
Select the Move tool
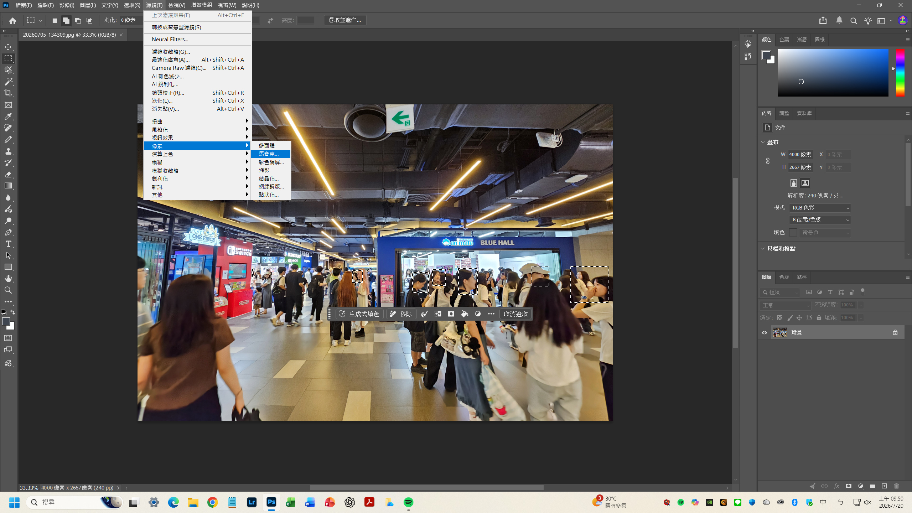click(x=8, y=47)
